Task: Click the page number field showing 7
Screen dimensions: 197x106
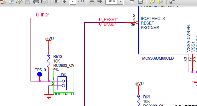Action: [73, 2]
